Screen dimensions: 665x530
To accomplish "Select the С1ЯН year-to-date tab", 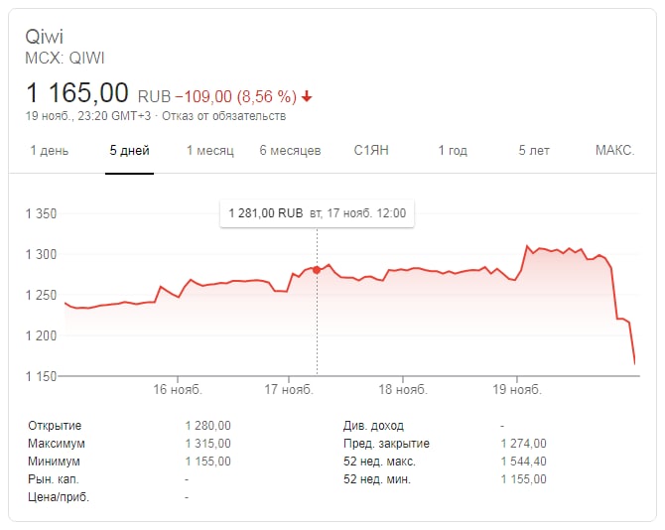I will [x=371, y=151].
